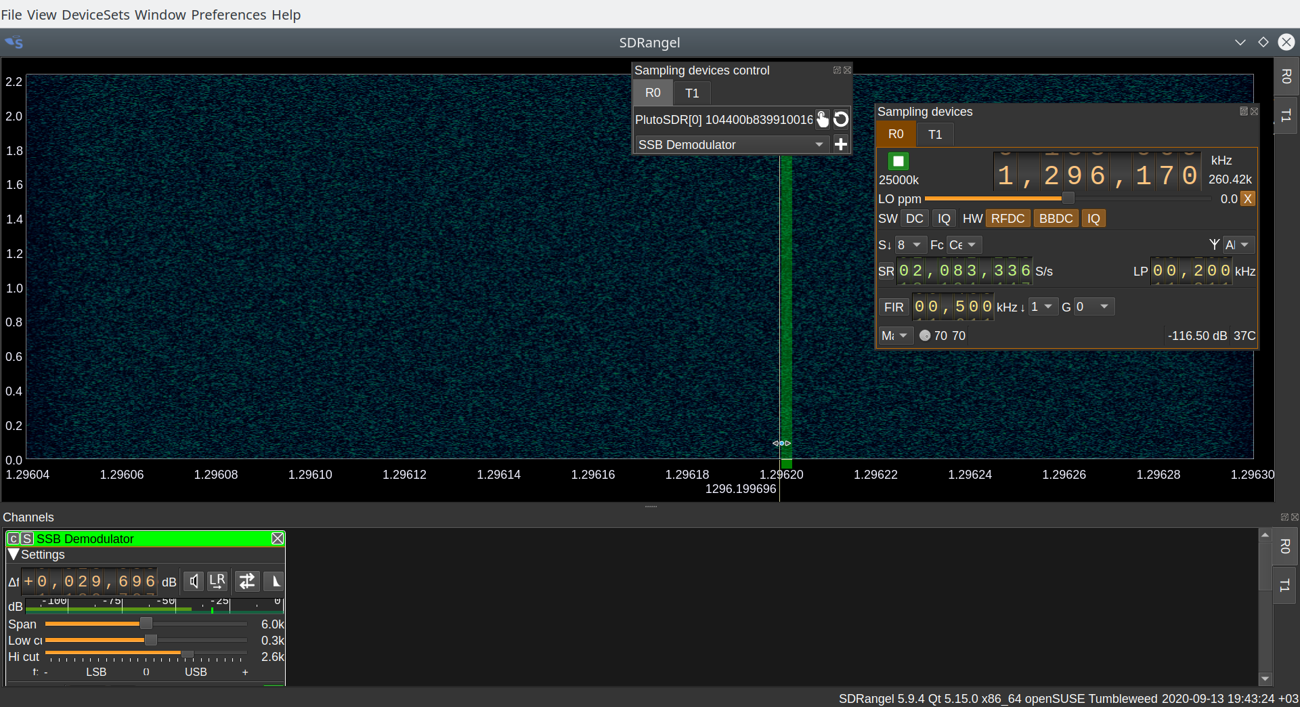Stop acquisition with the green square button

tap(898, 161)
